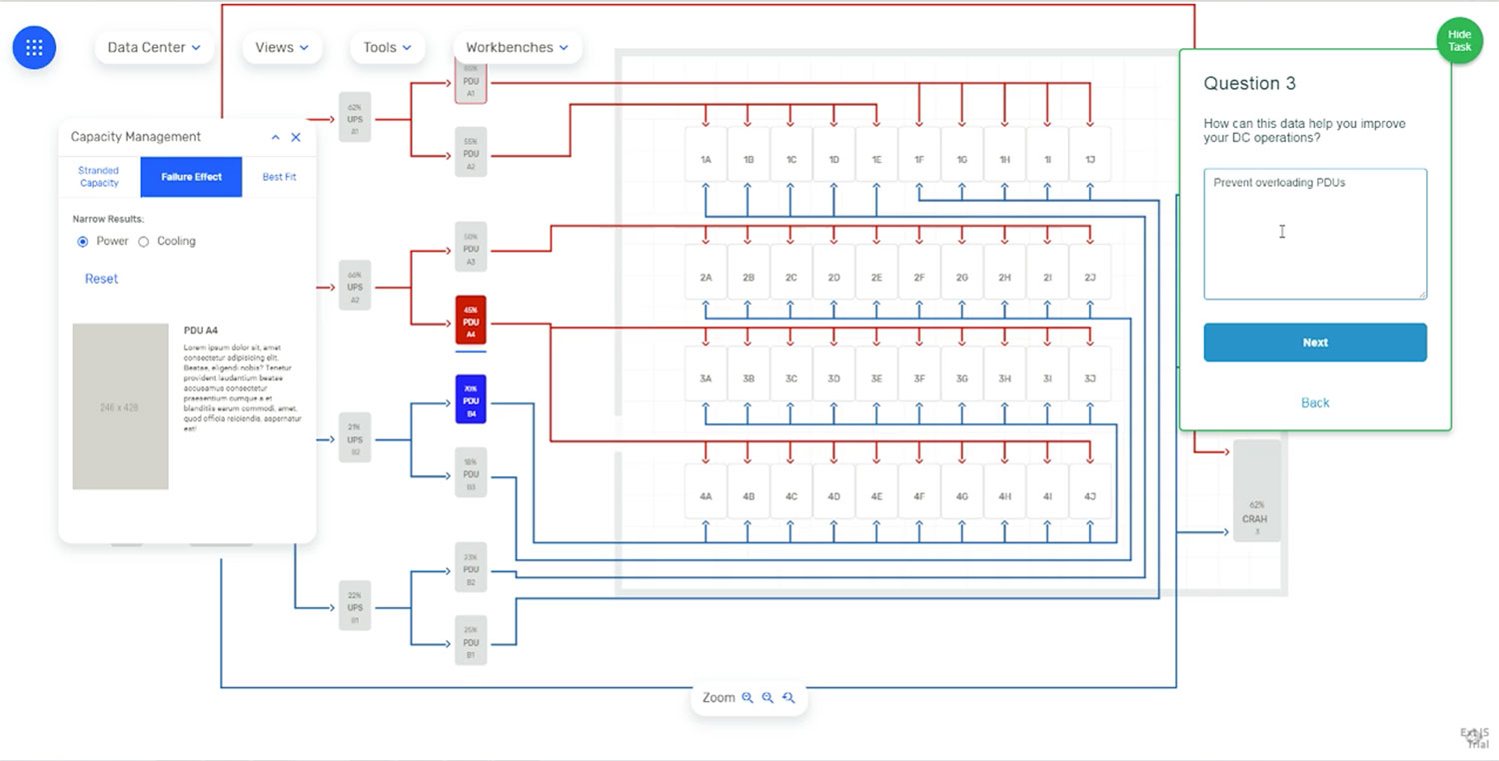Switch to the Failure Effect tab
1499x761 pixels.
pyautogui.click(x=191, y=177)
